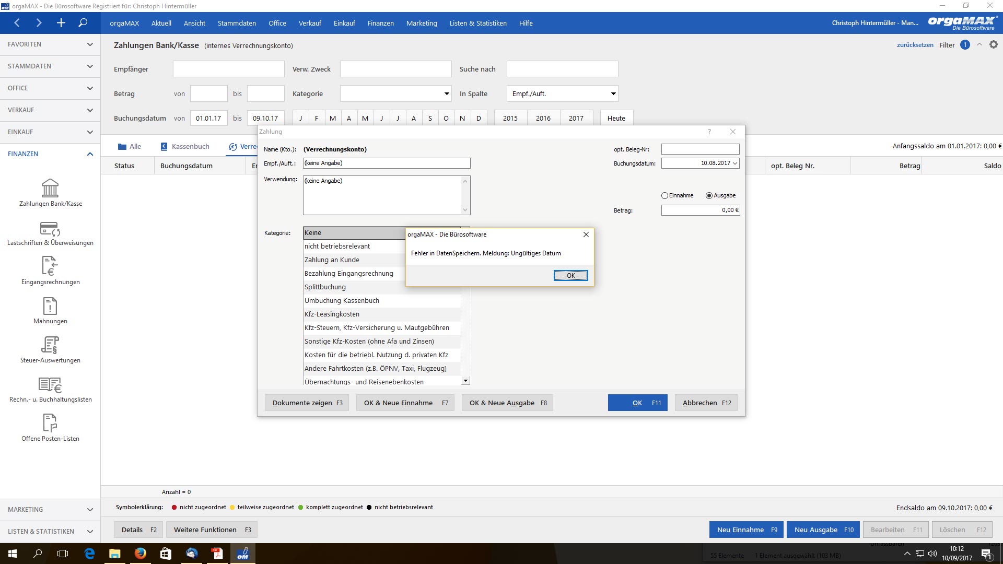Open filter settings gear icon
Image resolution: width=1003 pixels, height=564 pixels.
point(994,45)
